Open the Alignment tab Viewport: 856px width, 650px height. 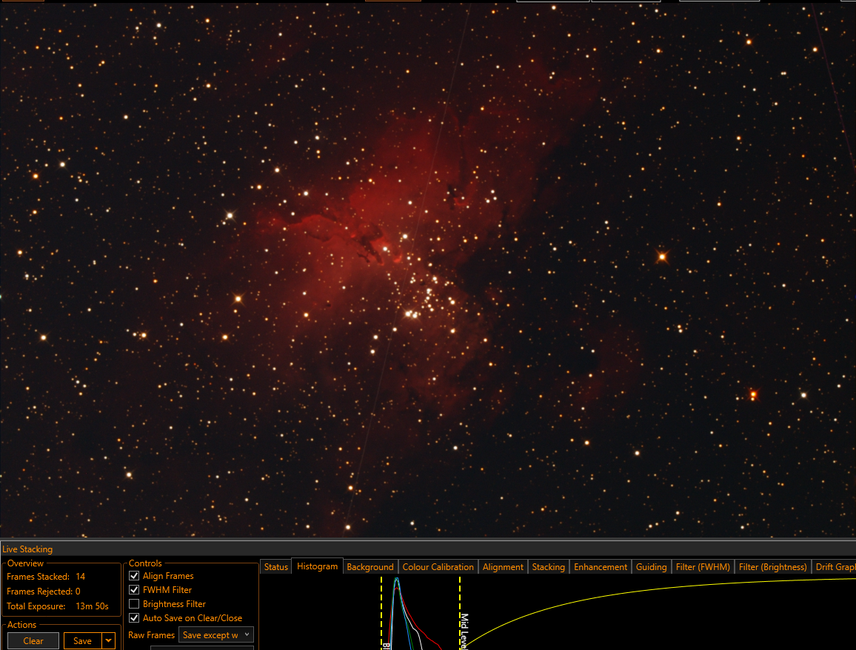click(x=503, y=567)
